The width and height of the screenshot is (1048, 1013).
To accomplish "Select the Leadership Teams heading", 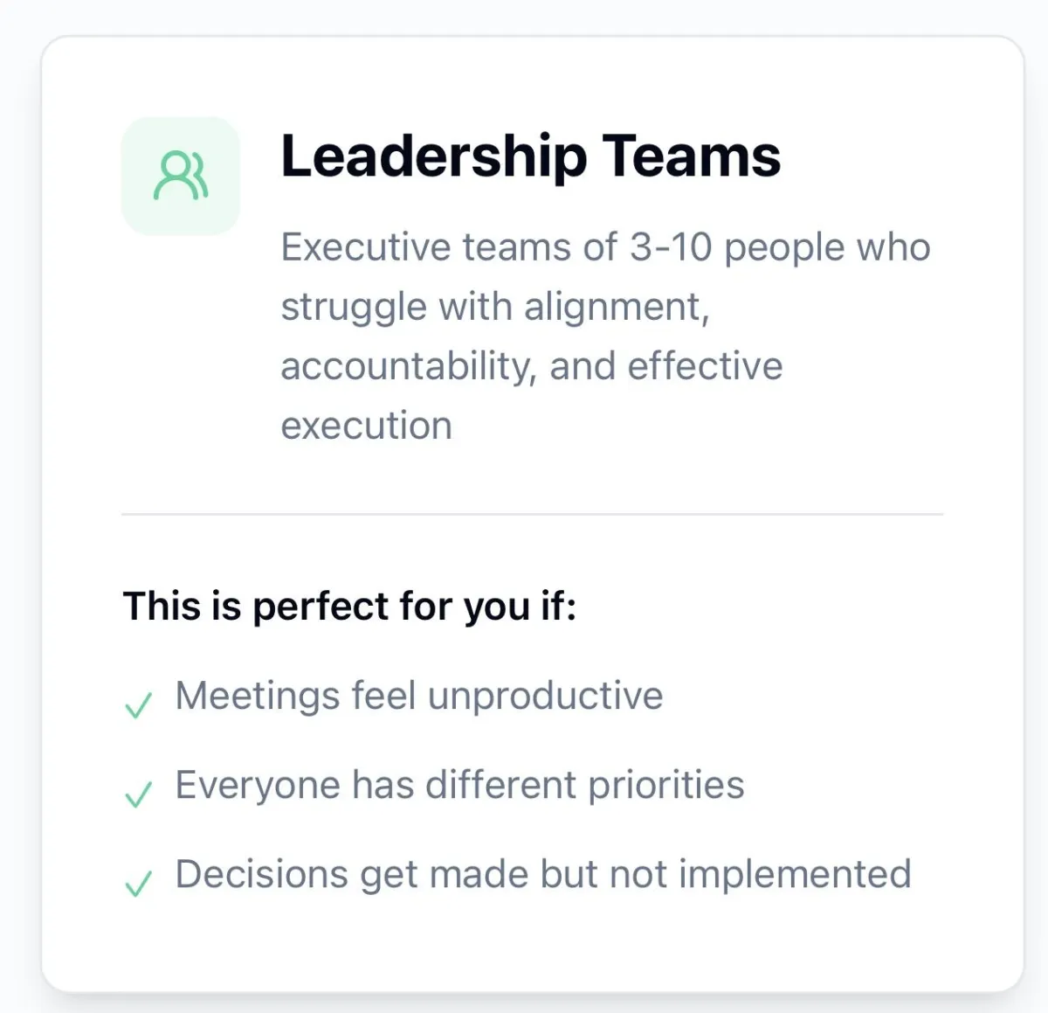I will pyautogui.click(x=530, y=156).
